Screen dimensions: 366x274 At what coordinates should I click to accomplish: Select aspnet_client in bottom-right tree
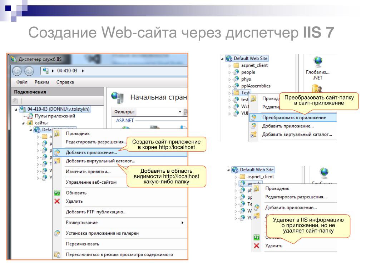261,177
